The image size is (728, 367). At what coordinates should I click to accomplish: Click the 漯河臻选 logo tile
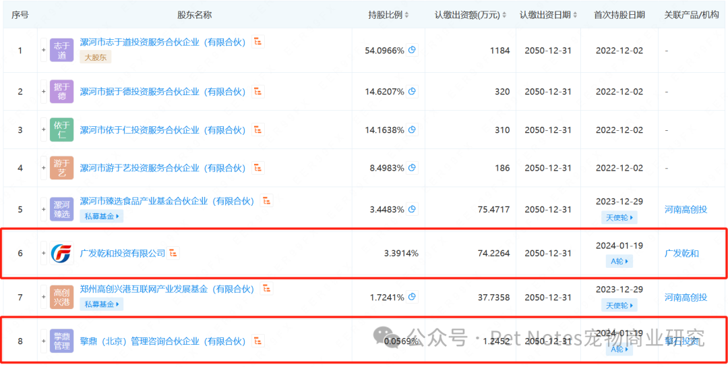pyautogui.click(x=61, y=209)
